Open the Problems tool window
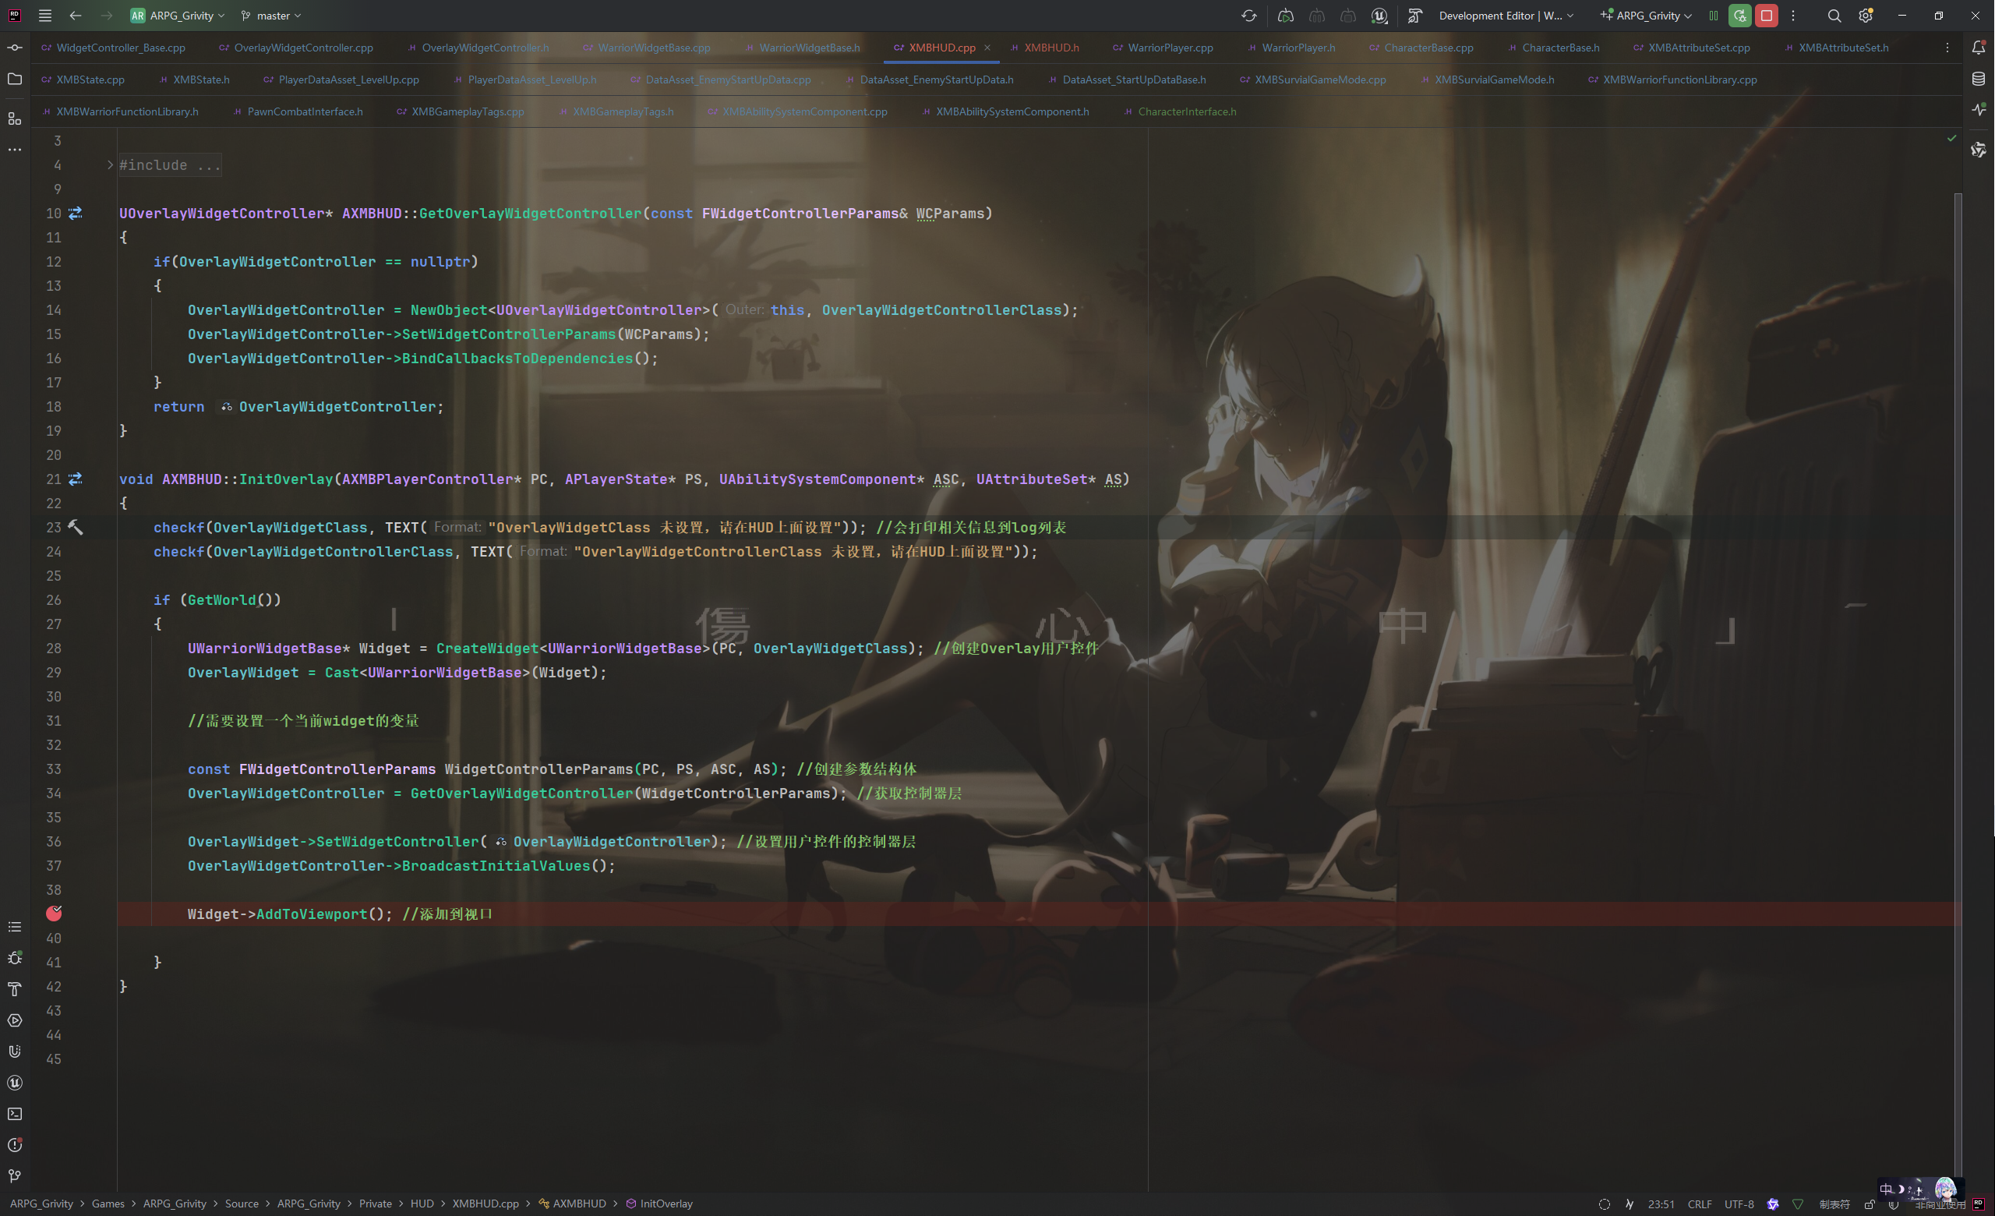1995x1216 pixels. tap(15, 1146)
